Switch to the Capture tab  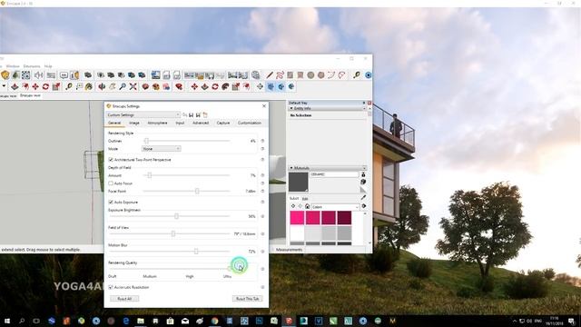coord(223,123)
